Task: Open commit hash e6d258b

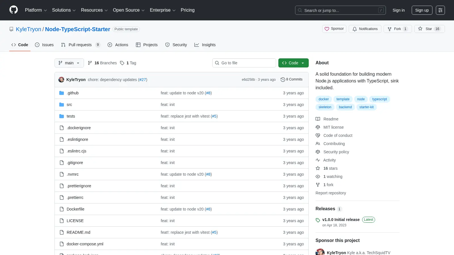Action: click(x=248, y=80)
